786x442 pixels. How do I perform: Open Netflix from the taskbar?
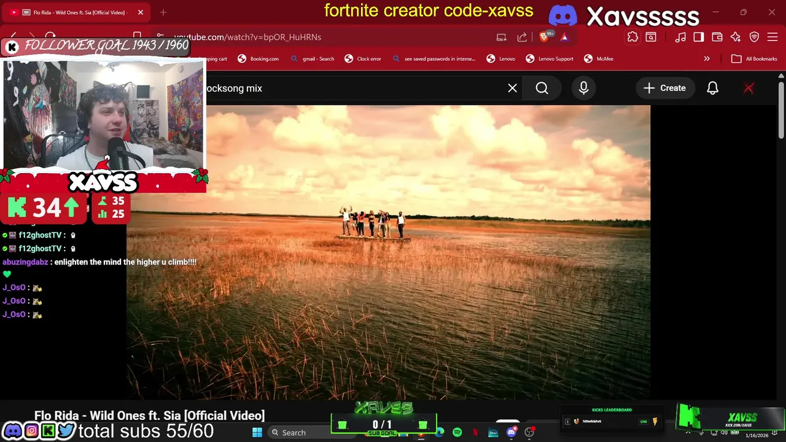point(475,433)
